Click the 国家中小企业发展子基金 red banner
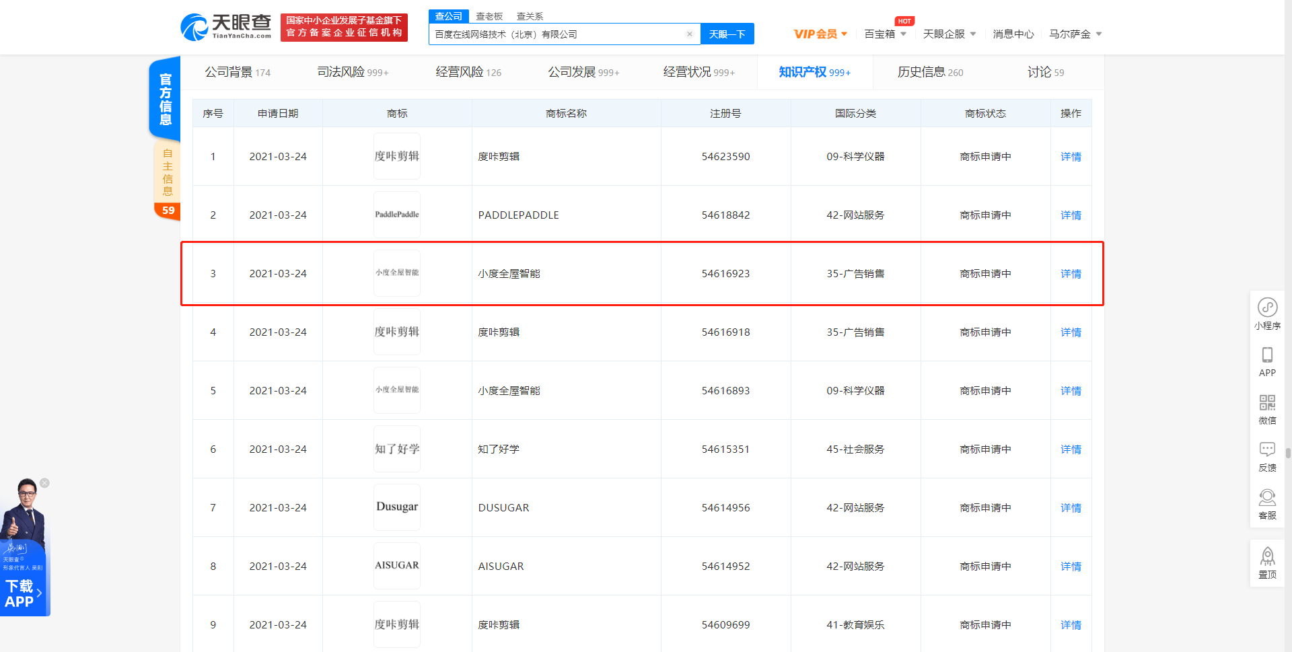This screenshot has height=652, width=1292. 344,28
